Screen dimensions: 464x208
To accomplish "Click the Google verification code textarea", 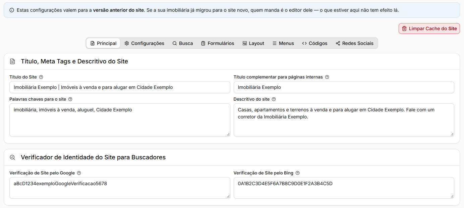I will 120,188.
